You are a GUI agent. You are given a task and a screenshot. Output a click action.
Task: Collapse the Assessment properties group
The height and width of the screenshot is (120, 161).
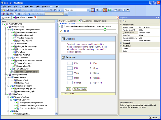tap(121, 25)
